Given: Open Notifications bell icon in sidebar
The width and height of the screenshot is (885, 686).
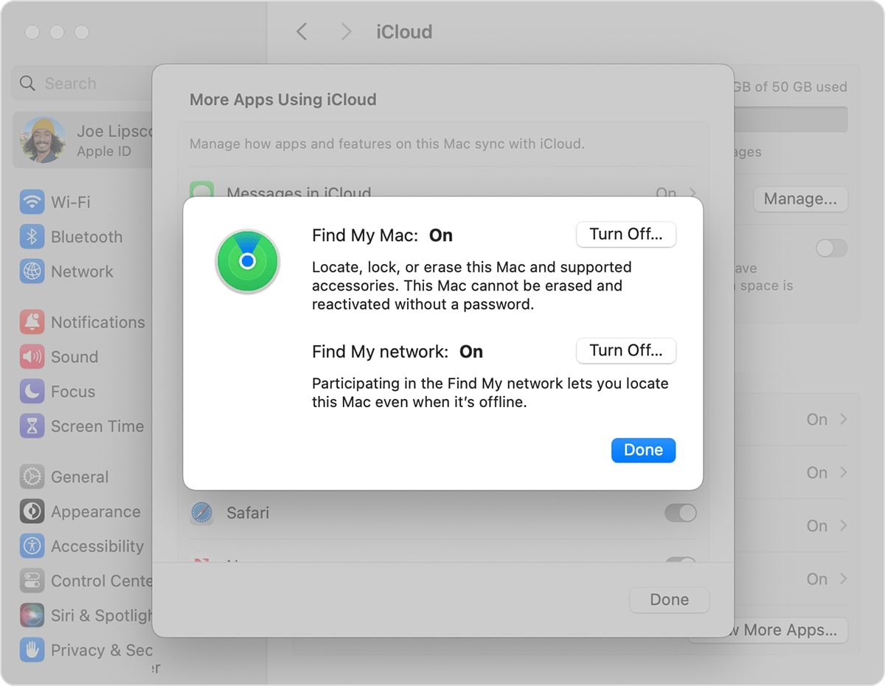Looking at the screenshot, I should (32, 322).
